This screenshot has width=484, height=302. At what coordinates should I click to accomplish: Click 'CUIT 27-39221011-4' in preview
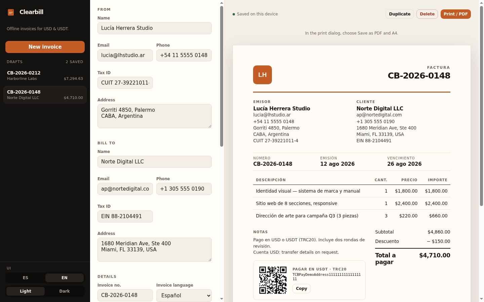point(276,141)
